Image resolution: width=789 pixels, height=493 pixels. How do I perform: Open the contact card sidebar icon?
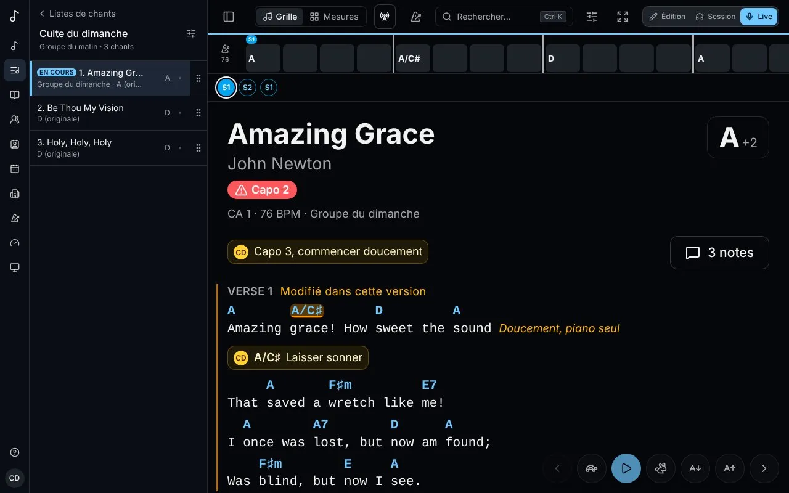tap(15, 144)
